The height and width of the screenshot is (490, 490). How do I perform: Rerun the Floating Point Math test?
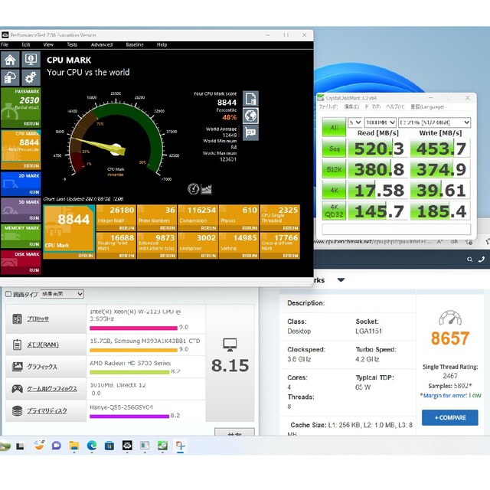tap(126, 256)
